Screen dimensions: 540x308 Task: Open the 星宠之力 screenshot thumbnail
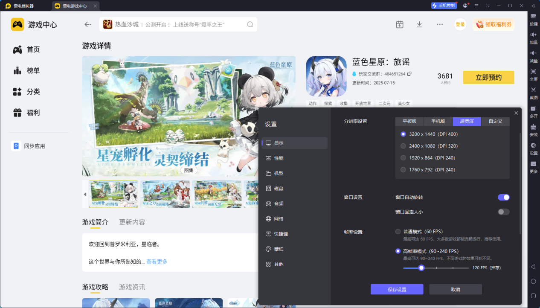(x=165, y=194)
